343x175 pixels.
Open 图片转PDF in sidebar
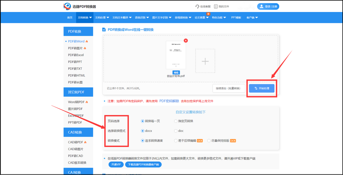[x=75, y=109]
